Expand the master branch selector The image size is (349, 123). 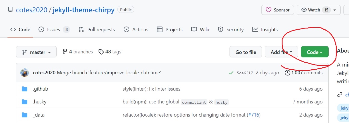point(36,52)
